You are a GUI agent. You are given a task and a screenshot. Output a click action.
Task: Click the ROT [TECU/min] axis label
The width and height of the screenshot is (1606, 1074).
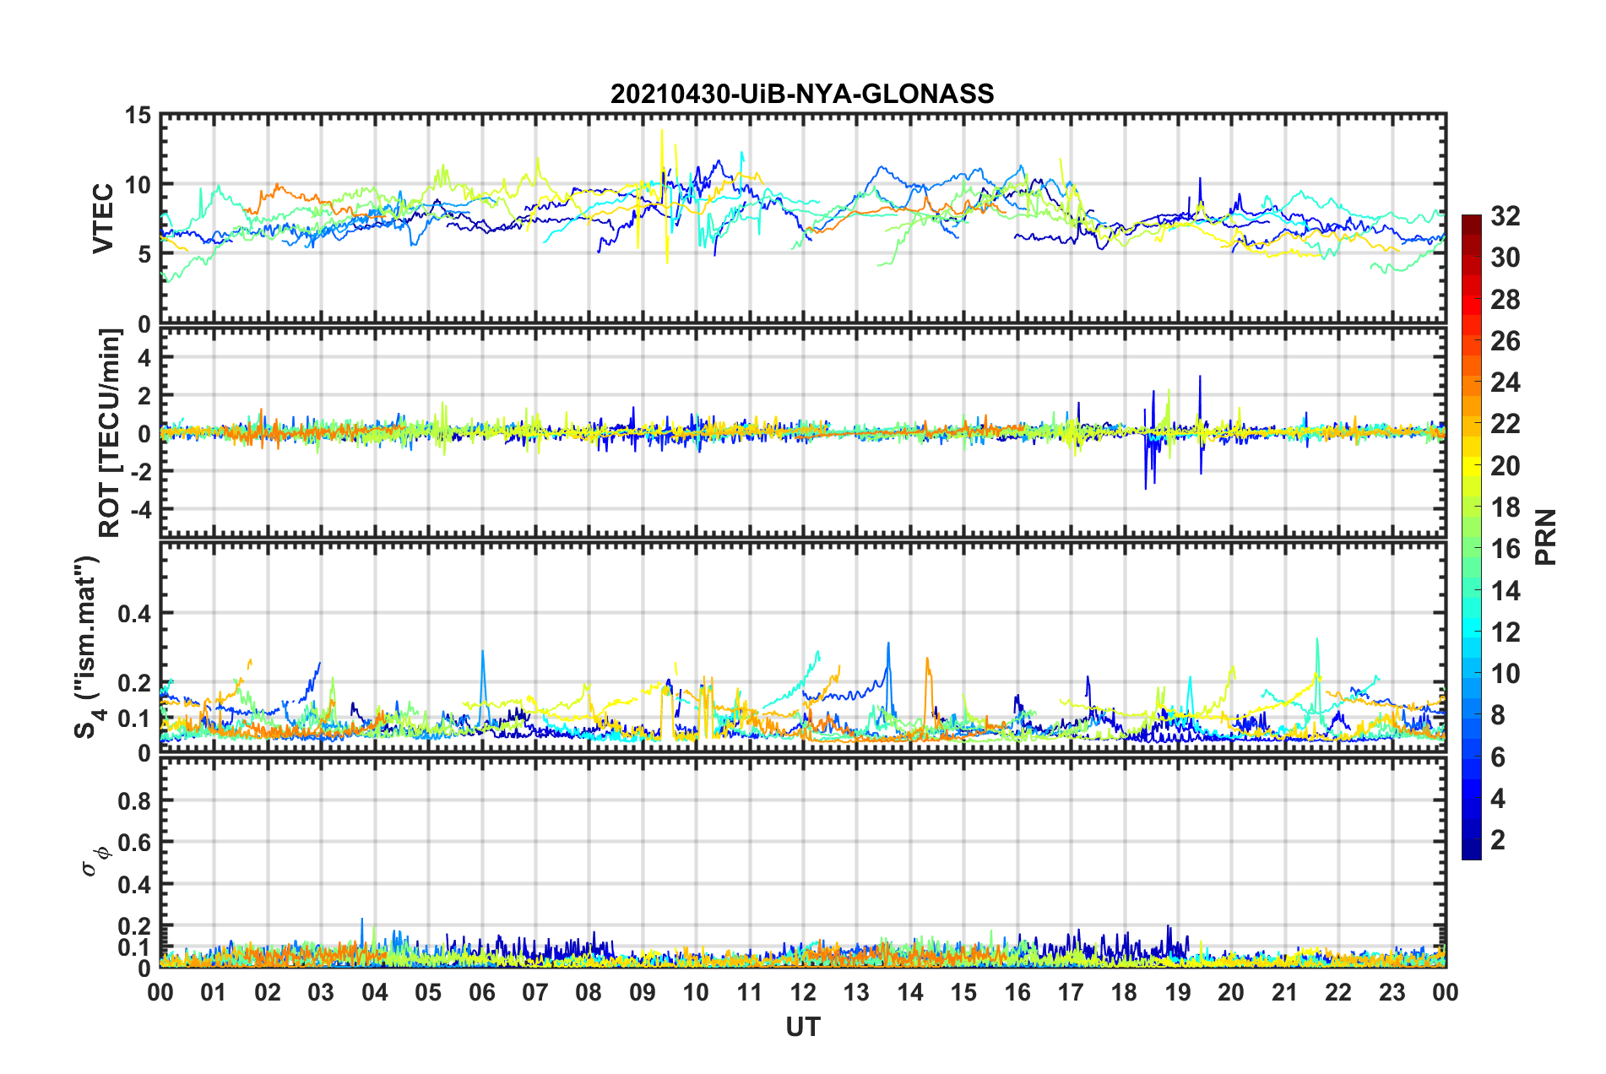pos(110,433)
